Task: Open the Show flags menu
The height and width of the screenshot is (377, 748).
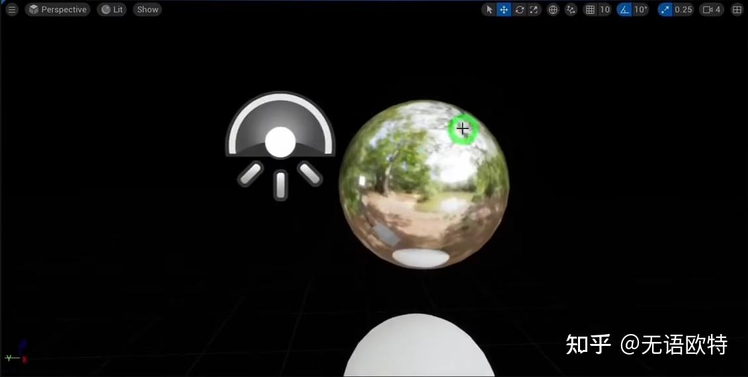Action: pyautogui.click(x=147, y=9)
